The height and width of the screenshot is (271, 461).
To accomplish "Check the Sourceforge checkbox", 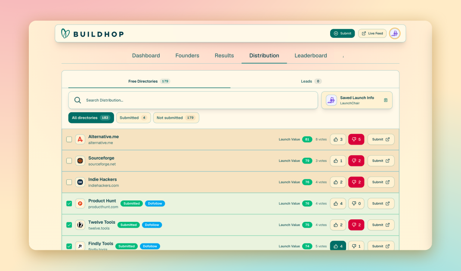I will click(69, 161).
